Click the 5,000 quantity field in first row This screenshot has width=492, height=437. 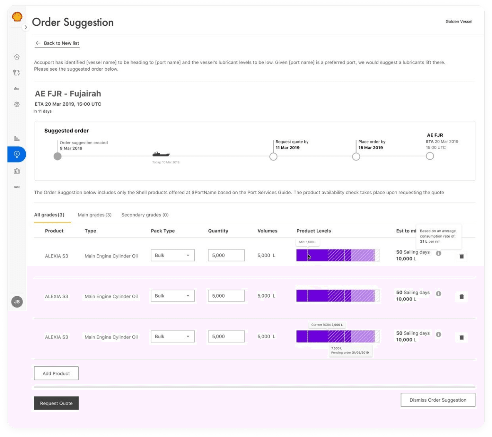click(x=226, y=256)
